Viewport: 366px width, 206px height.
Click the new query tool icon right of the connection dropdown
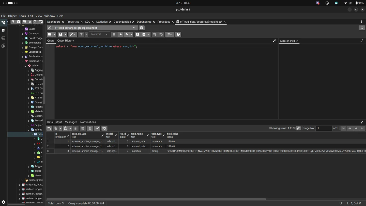tap(142, 28)
